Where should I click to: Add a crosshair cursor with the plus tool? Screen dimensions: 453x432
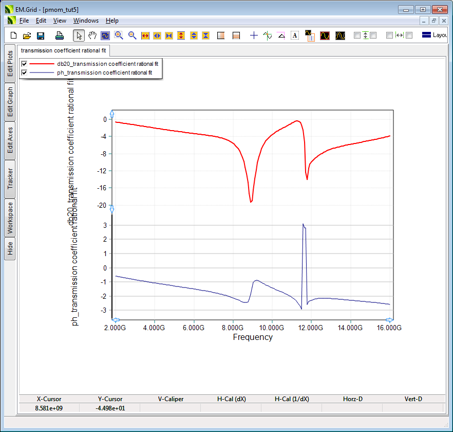(x=254, y=35)
